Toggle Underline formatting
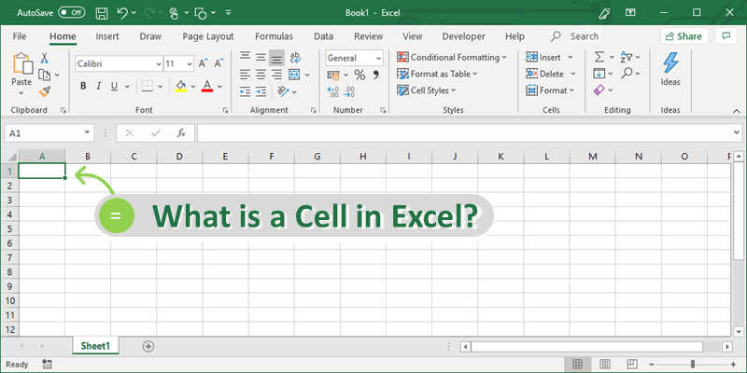747x373 pixels. pos(114,86)
